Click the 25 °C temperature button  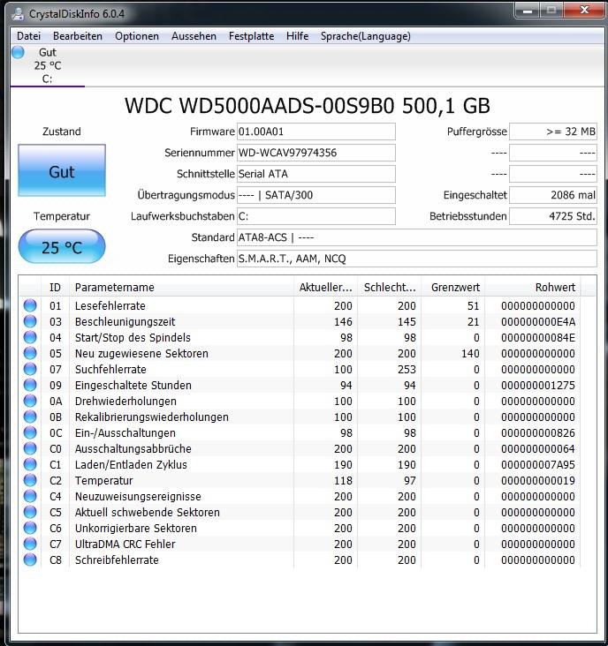click(x=62, y=246)
